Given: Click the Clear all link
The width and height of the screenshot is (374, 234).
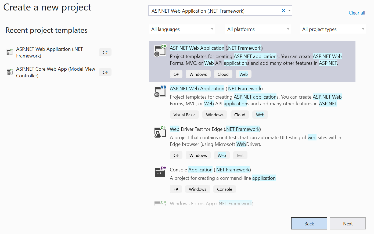Looking at the screenshot, I should 357,13.
